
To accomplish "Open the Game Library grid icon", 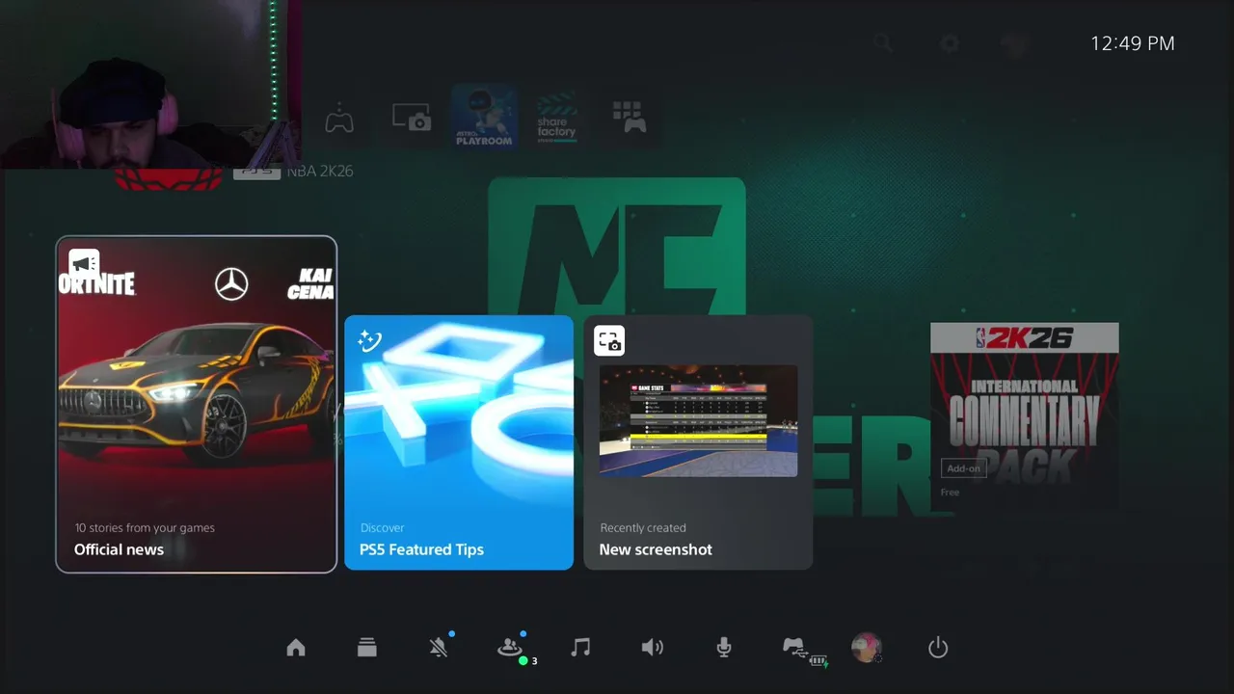I will click(629, 118).
